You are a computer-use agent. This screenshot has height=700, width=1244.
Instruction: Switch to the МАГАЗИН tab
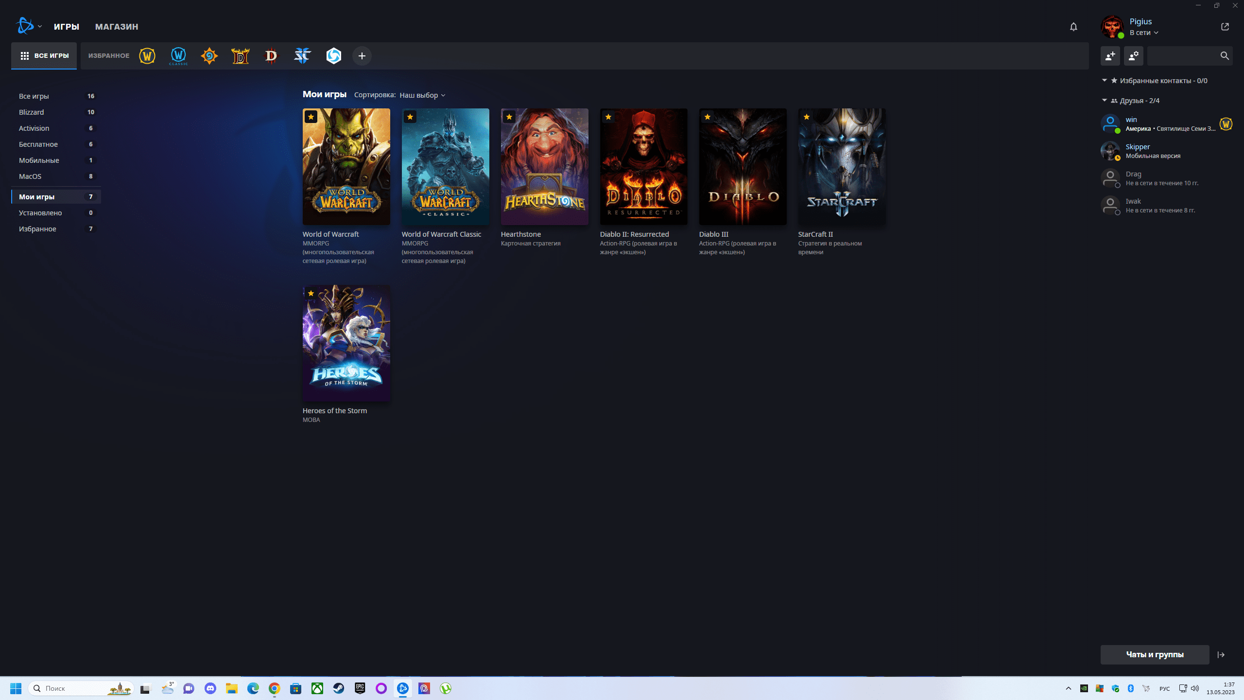(117, 27)
